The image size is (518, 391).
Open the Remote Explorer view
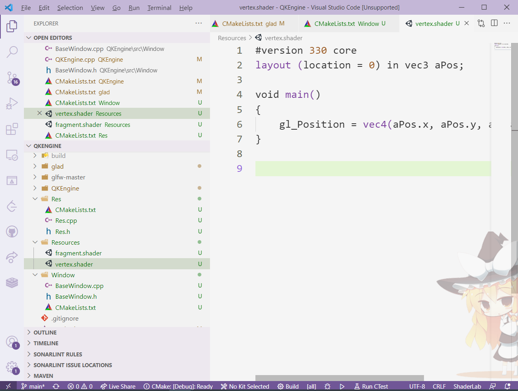click(x=12, y=155)
